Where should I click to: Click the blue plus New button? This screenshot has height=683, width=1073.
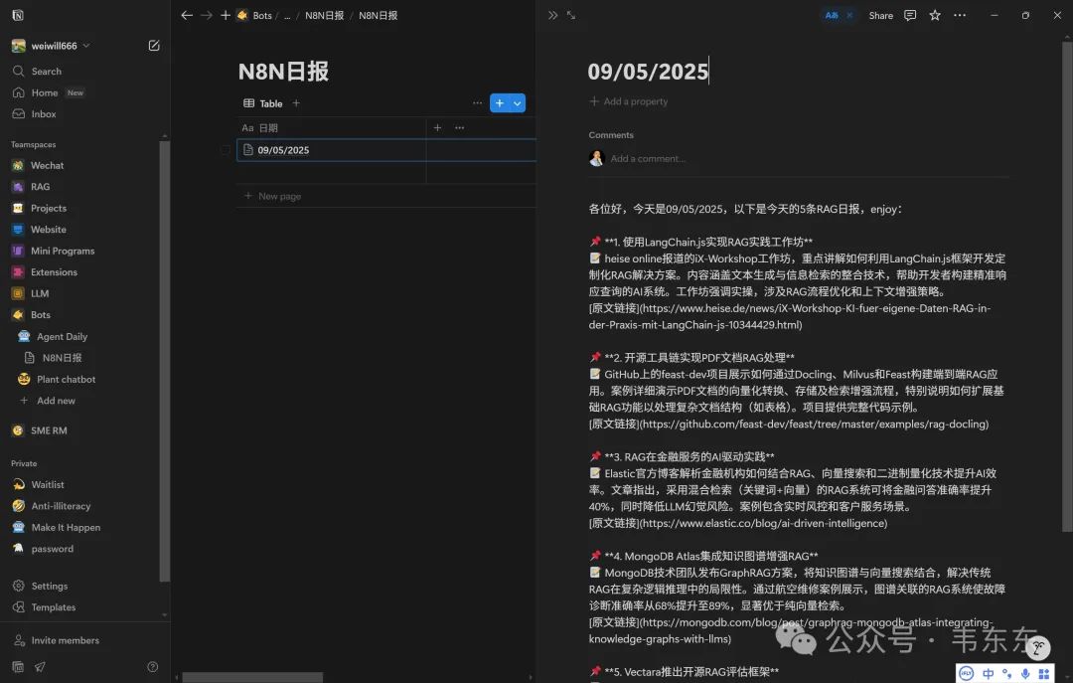[x=500, y=102]
